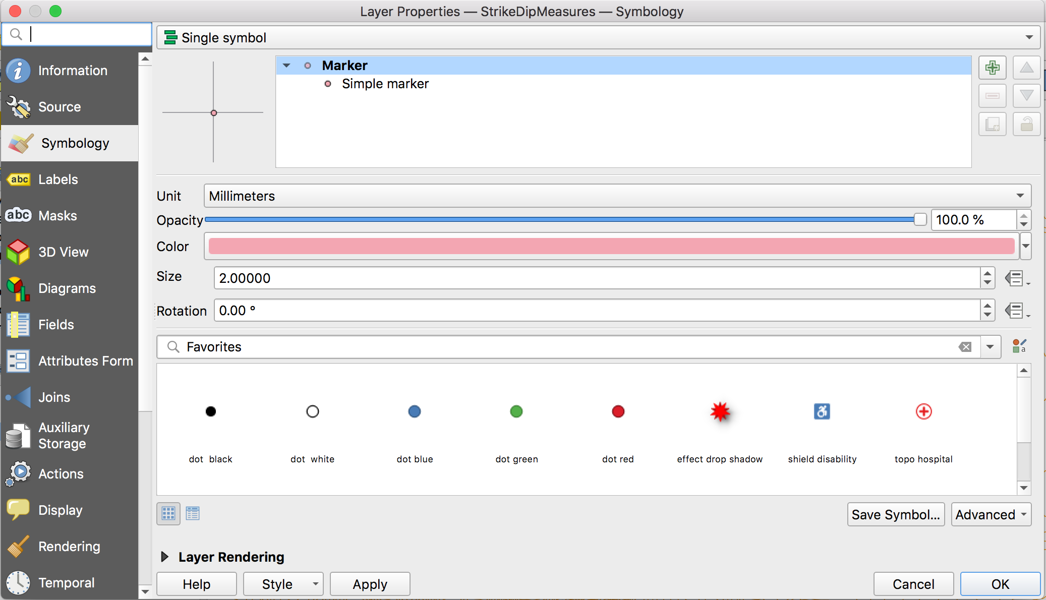Increase Size value with up stepper
1046x600 pixels.
pyautogui.click(x=987, y=273)
